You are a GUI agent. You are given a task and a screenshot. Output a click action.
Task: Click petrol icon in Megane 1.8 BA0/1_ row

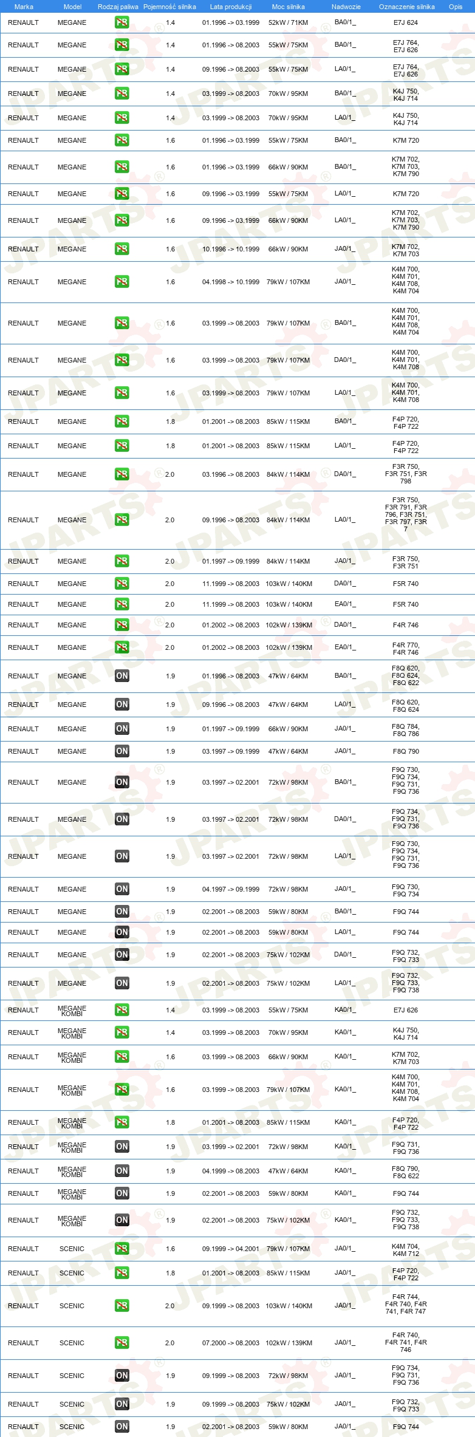tap(121, 422)
